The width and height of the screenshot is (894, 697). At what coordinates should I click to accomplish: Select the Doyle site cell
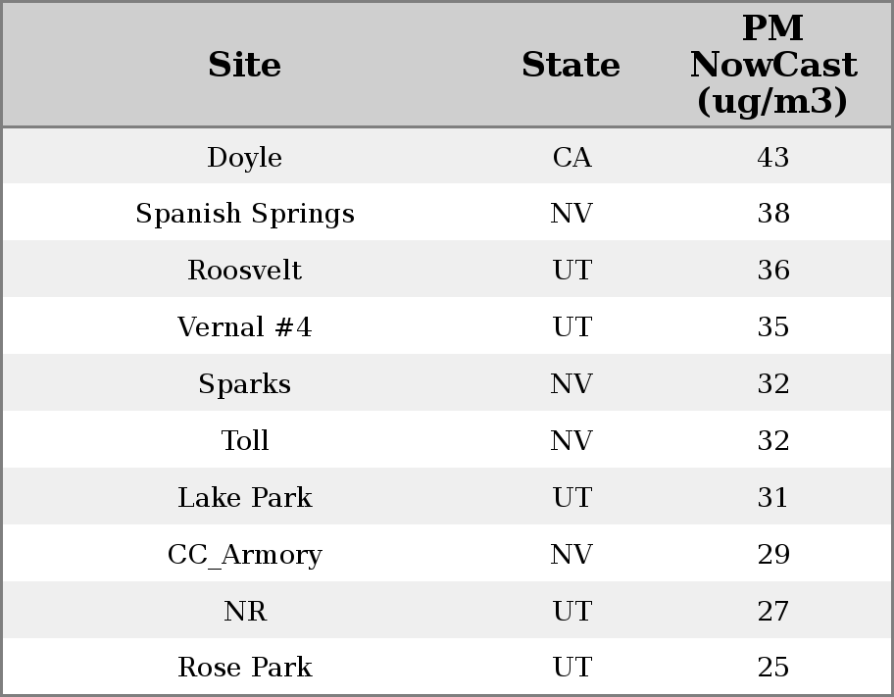[x=245, y=158]
